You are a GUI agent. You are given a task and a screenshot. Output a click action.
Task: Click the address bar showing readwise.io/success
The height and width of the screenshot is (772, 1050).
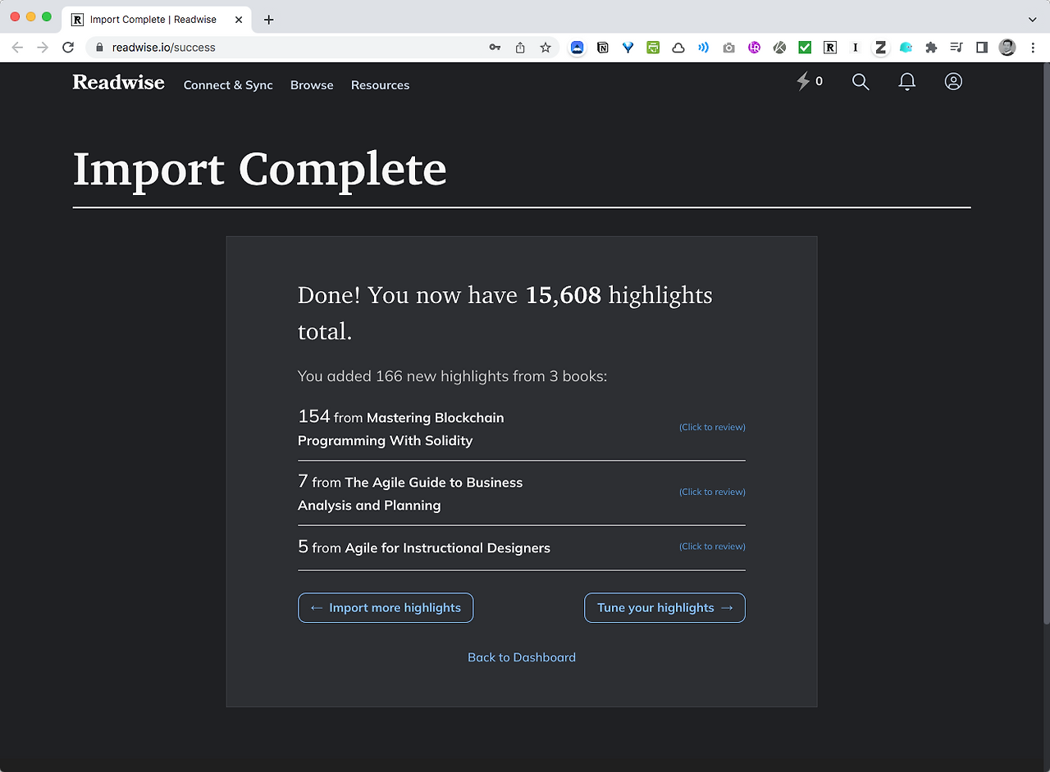click(322, 48)
